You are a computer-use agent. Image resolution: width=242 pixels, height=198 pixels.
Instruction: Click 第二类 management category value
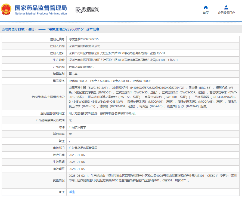click(x=73, y=74)
